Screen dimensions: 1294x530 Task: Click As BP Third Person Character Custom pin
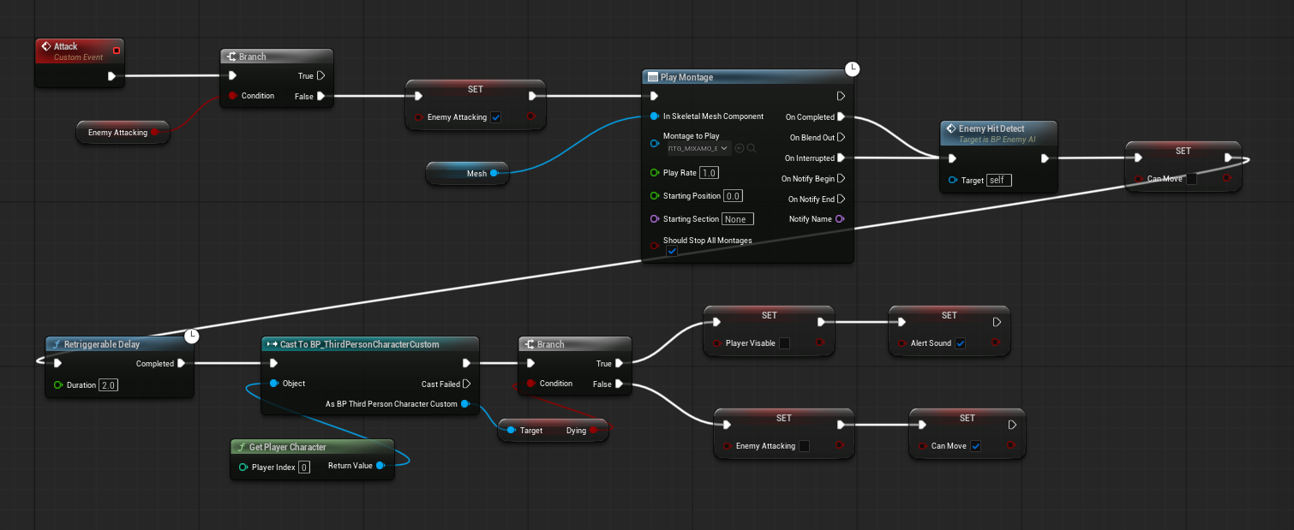tap(465, 404)
